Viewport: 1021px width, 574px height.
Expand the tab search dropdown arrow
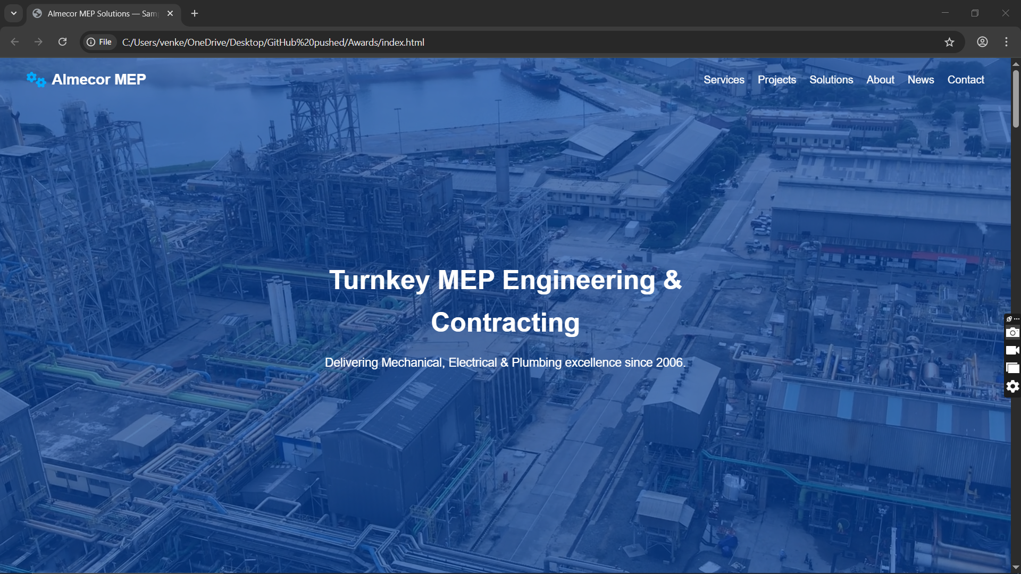(x=14, y=13)
